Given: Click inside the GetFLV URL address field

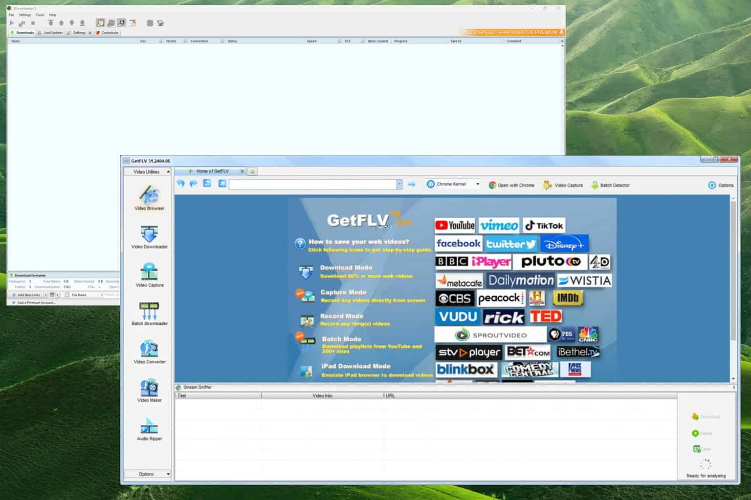Looking at the screenshot, I should pos(313,184).
